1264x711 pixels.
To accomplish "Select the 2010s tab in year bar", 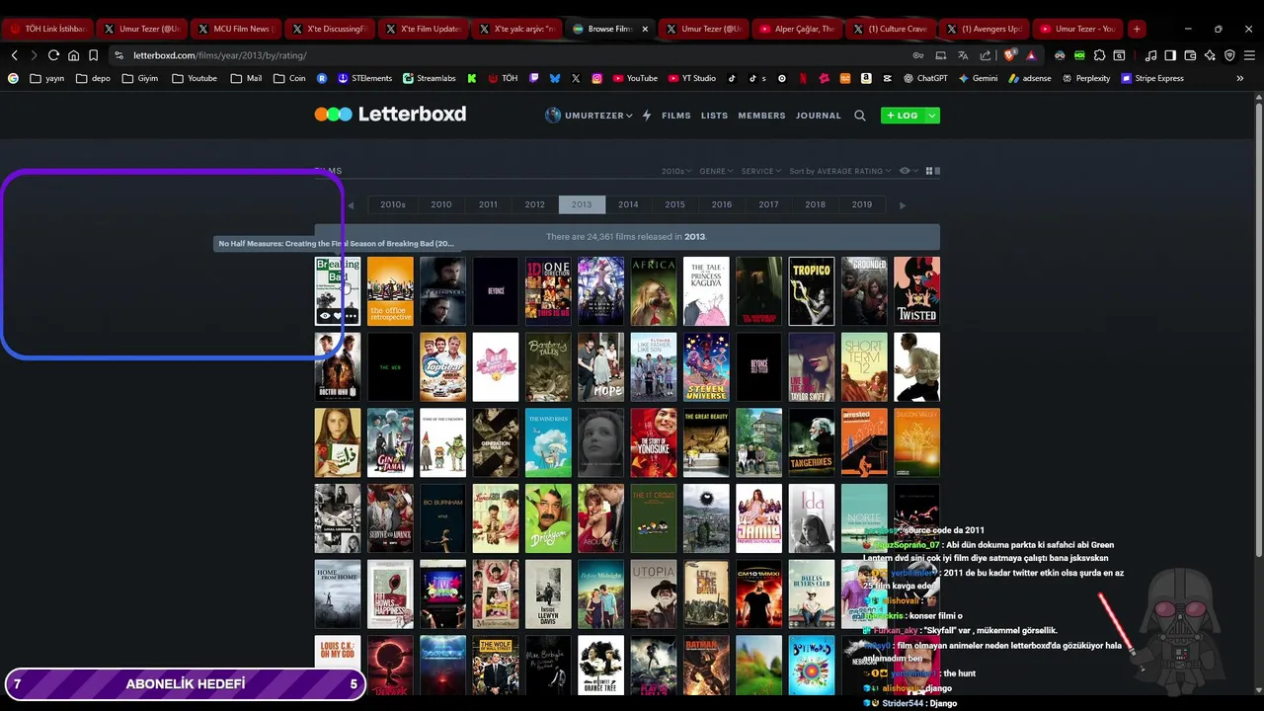I will click(393, 204).
